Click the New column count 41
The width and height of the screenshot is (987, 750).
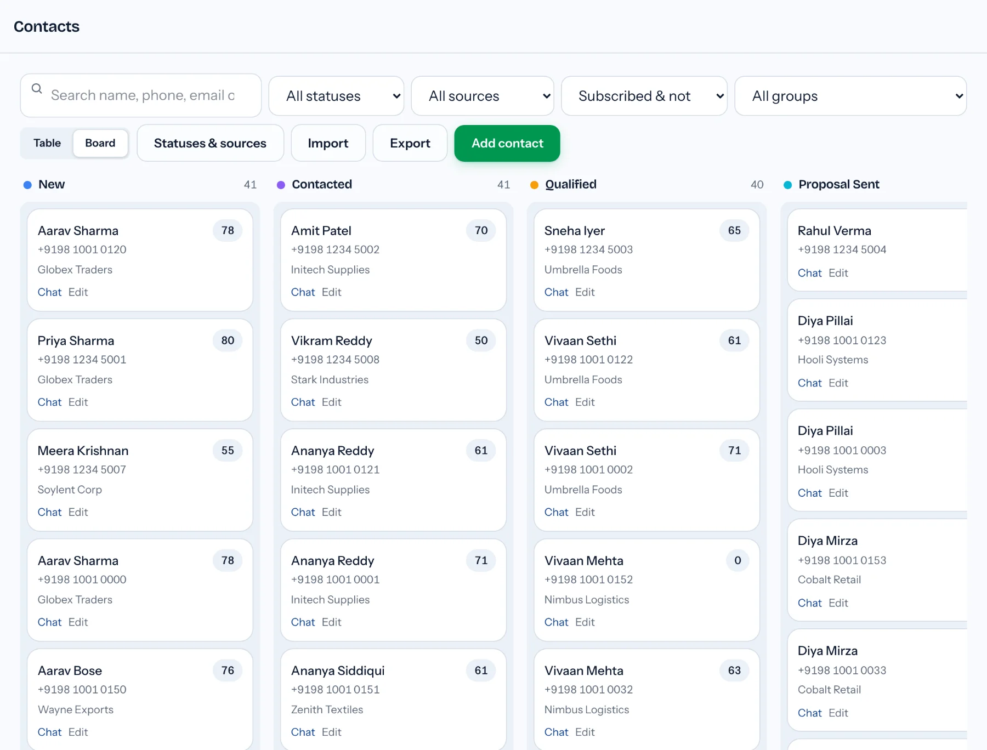[250, 185]
